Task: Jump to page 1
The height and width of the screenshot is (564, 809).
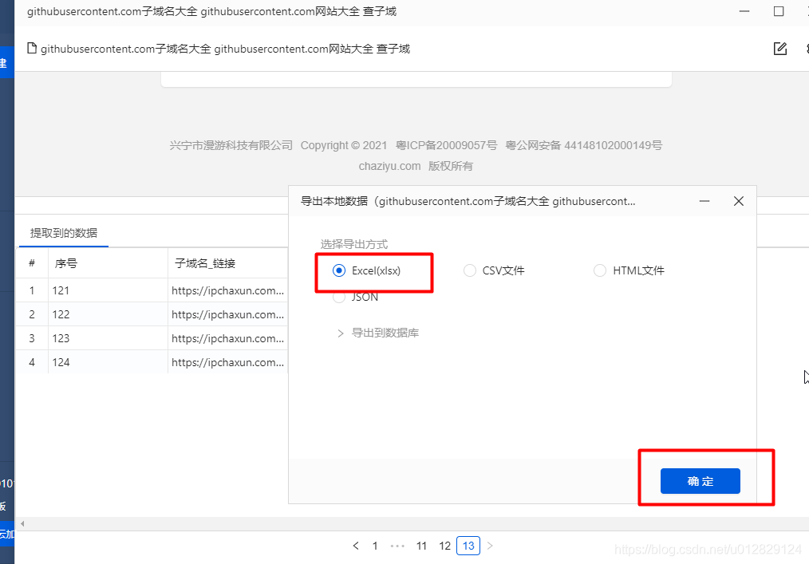Action: [x=375, y=546]
